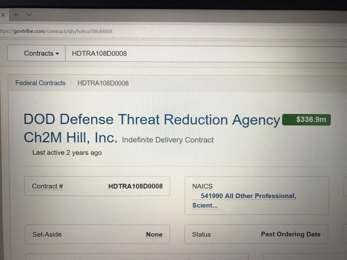347x260 pixels.
Task: Click the green $336.9m value badge
Action: click(306, 120)
